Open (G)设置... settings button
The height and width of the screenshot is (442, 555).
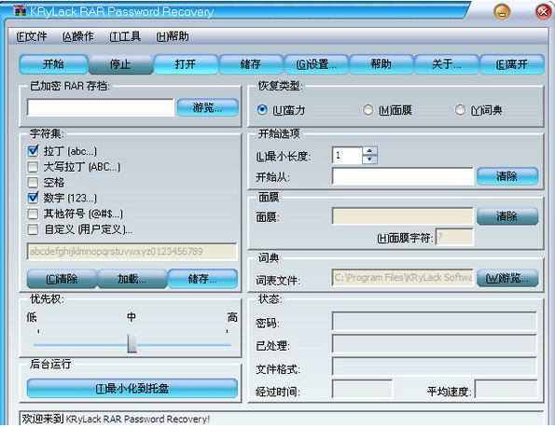(316, 64)
